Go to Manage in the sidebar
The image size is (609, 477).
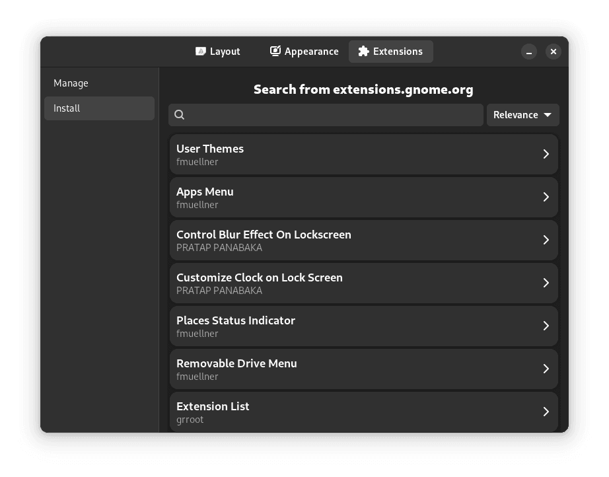click(71, 83)
